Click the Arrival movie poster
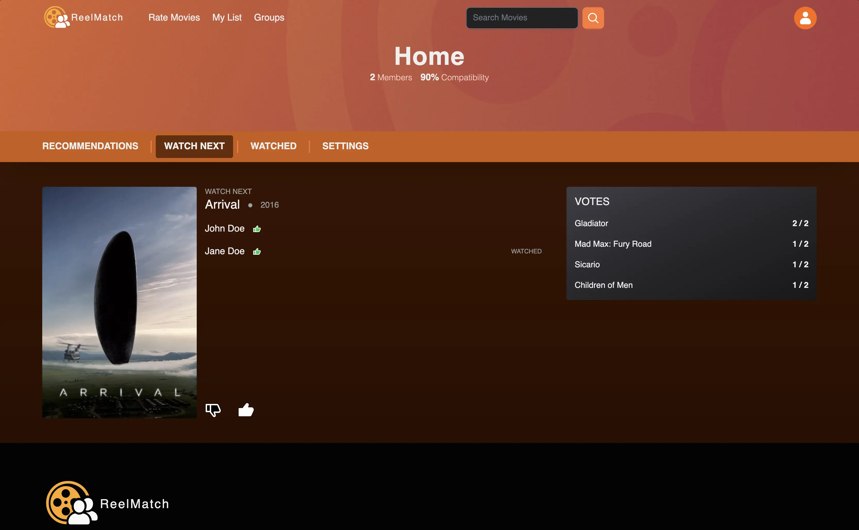Screen dimensions: 859x530 point(119,302)
